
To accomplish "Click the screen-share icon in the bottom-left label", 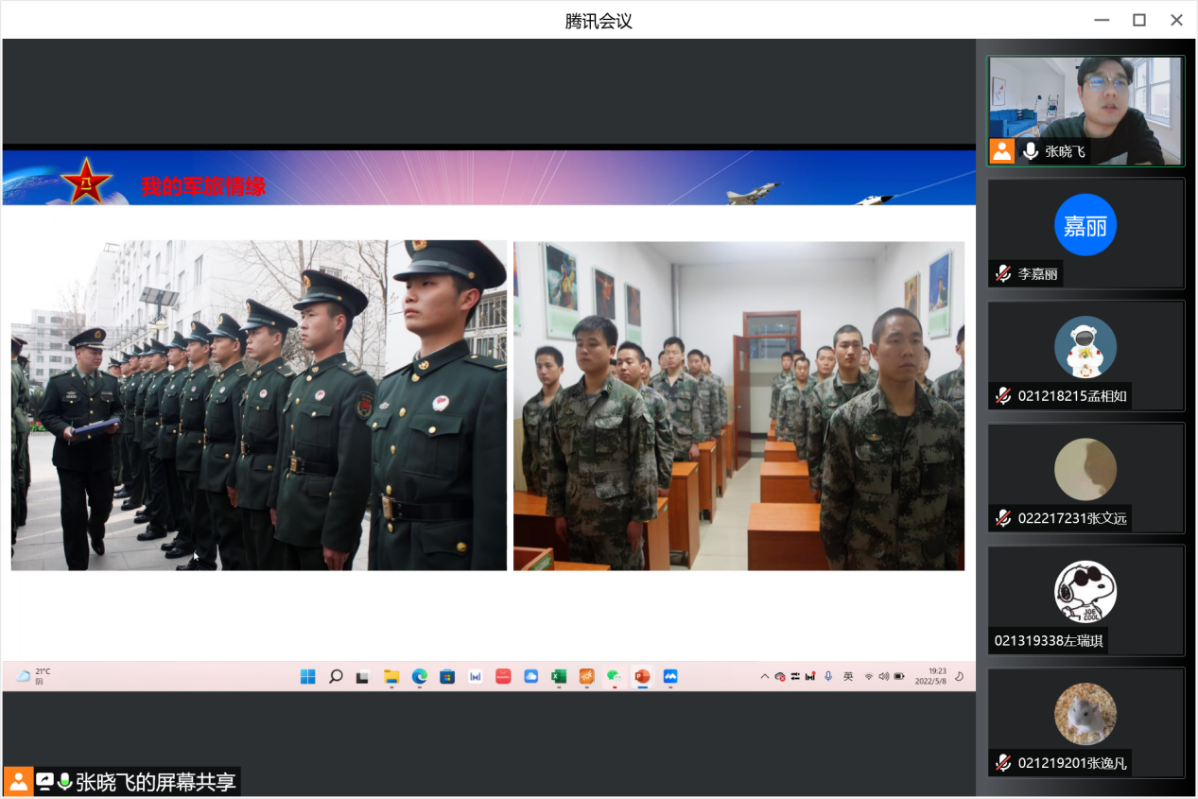I will click(x=45, y=782).
